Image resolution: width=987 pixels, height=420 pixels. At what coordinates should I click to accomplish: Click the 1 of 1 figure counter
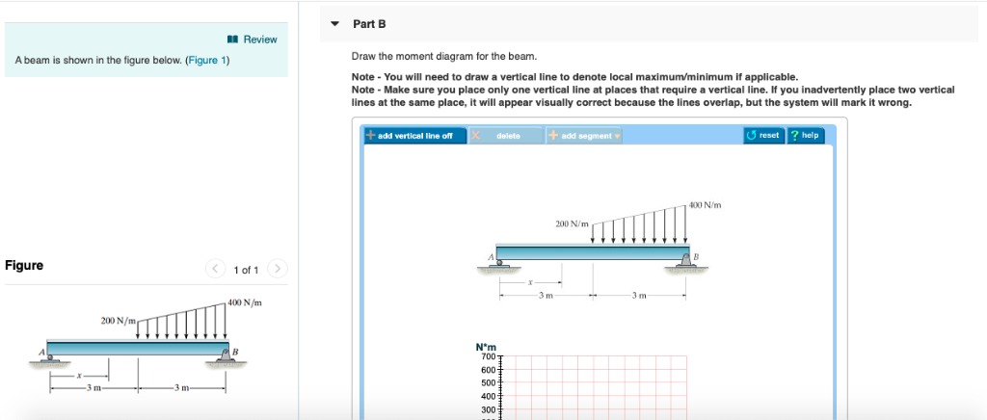coord(246,270)
